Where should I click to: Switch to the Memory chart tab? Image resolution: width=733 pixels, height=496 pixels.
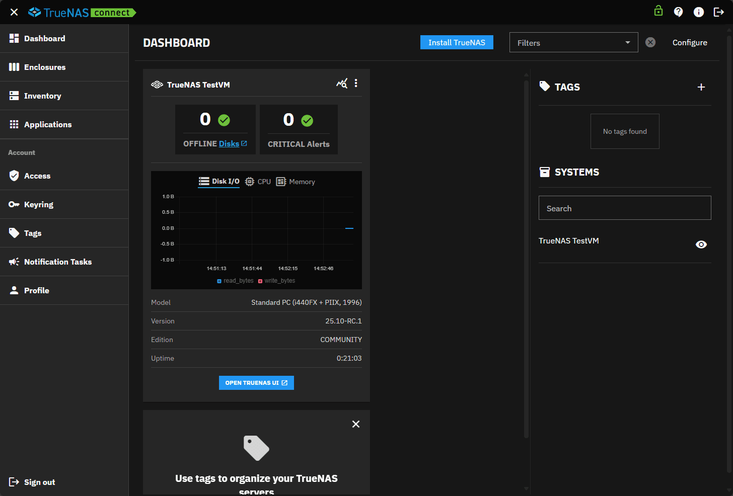coord(296,182)
